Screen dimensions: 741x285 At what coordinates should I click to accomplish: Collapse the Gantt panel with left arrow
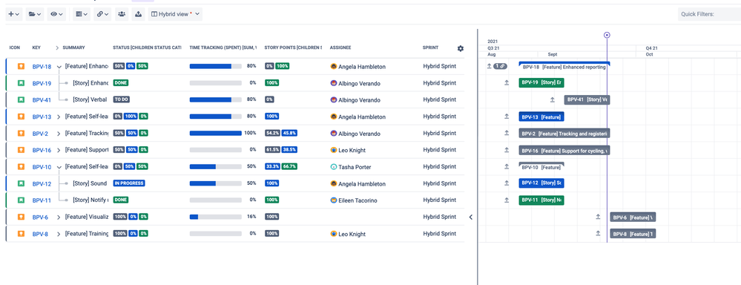click(471, 217)
